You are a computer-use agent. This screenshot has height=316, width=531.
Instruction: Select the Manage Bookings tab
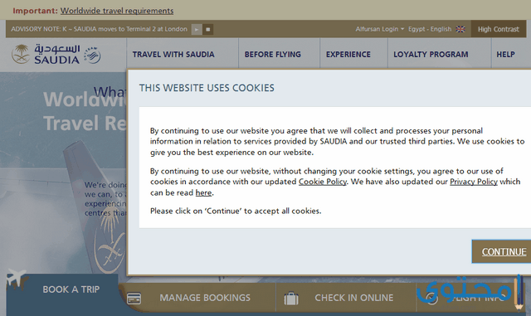pos(205,298)
